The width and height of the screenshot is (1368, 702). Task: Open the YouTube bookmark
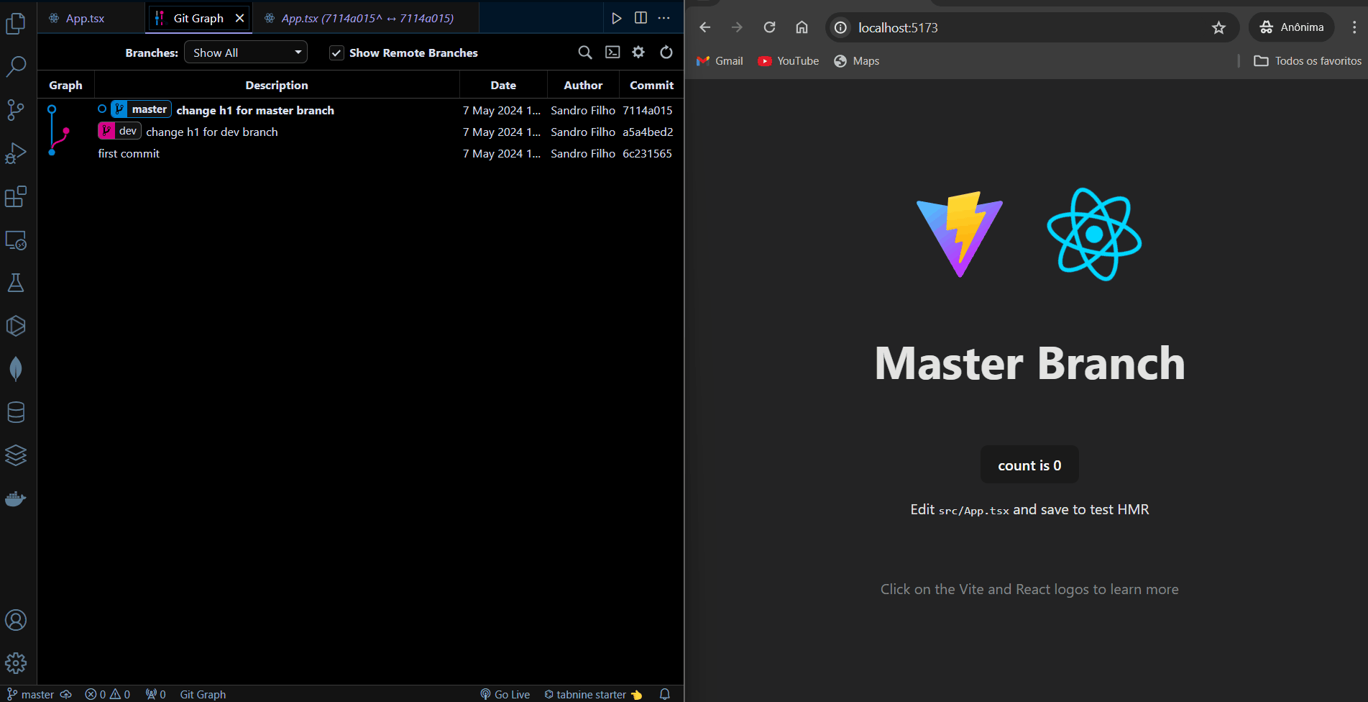pos(789,61)
